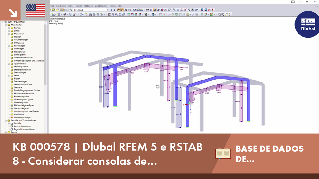Go to next load case arrow

(115, 10)
